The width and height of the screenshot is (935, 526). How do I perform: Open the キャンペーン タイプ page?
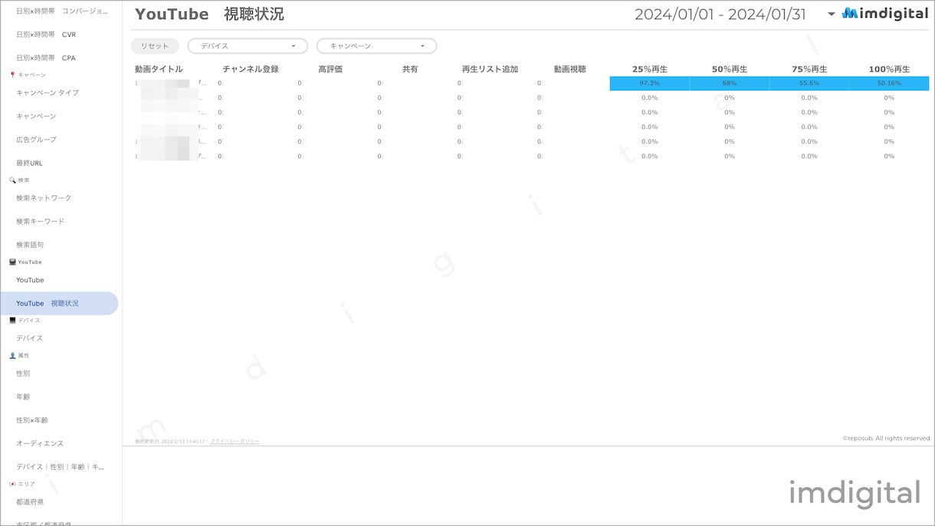[x=48, y=93]
